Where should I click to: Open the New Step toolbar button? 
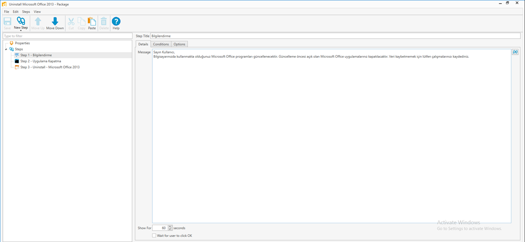point(21,23)
